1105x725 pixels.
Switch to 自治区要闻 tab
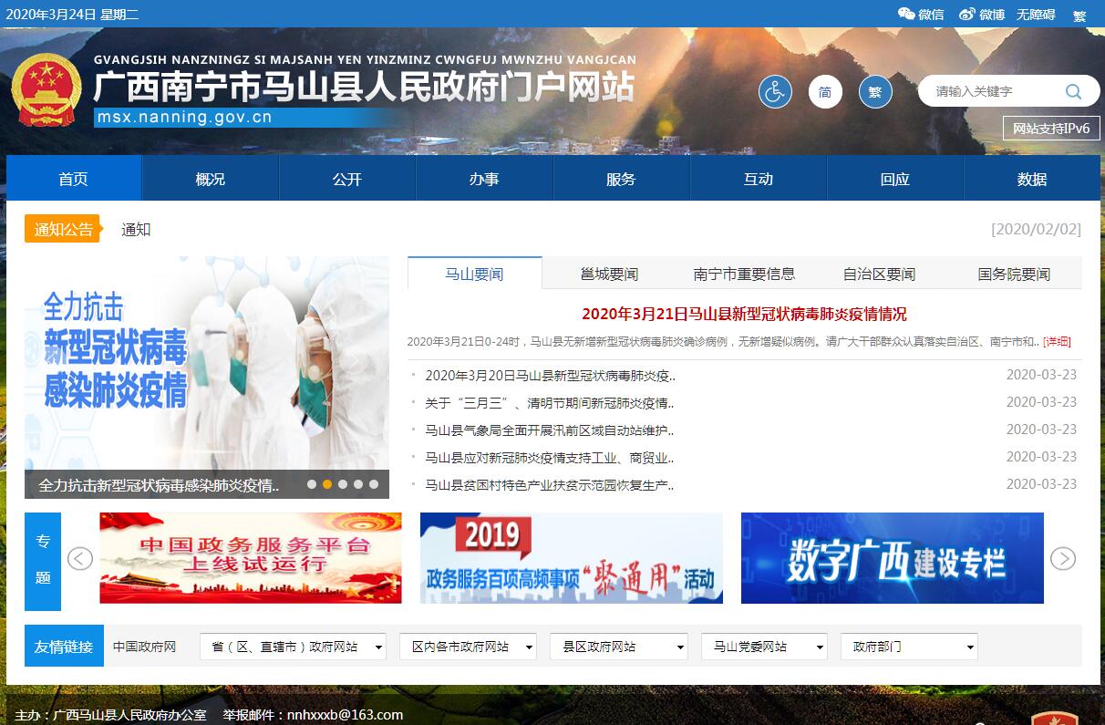pyautogui.click(x=879, y=274)
